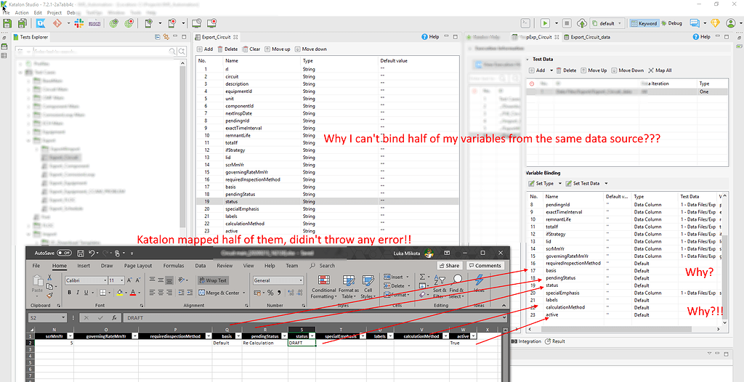744x382 pixels.
Task: Toggle Wrap Text in Excel ribbon
Action: click(213, 280)
